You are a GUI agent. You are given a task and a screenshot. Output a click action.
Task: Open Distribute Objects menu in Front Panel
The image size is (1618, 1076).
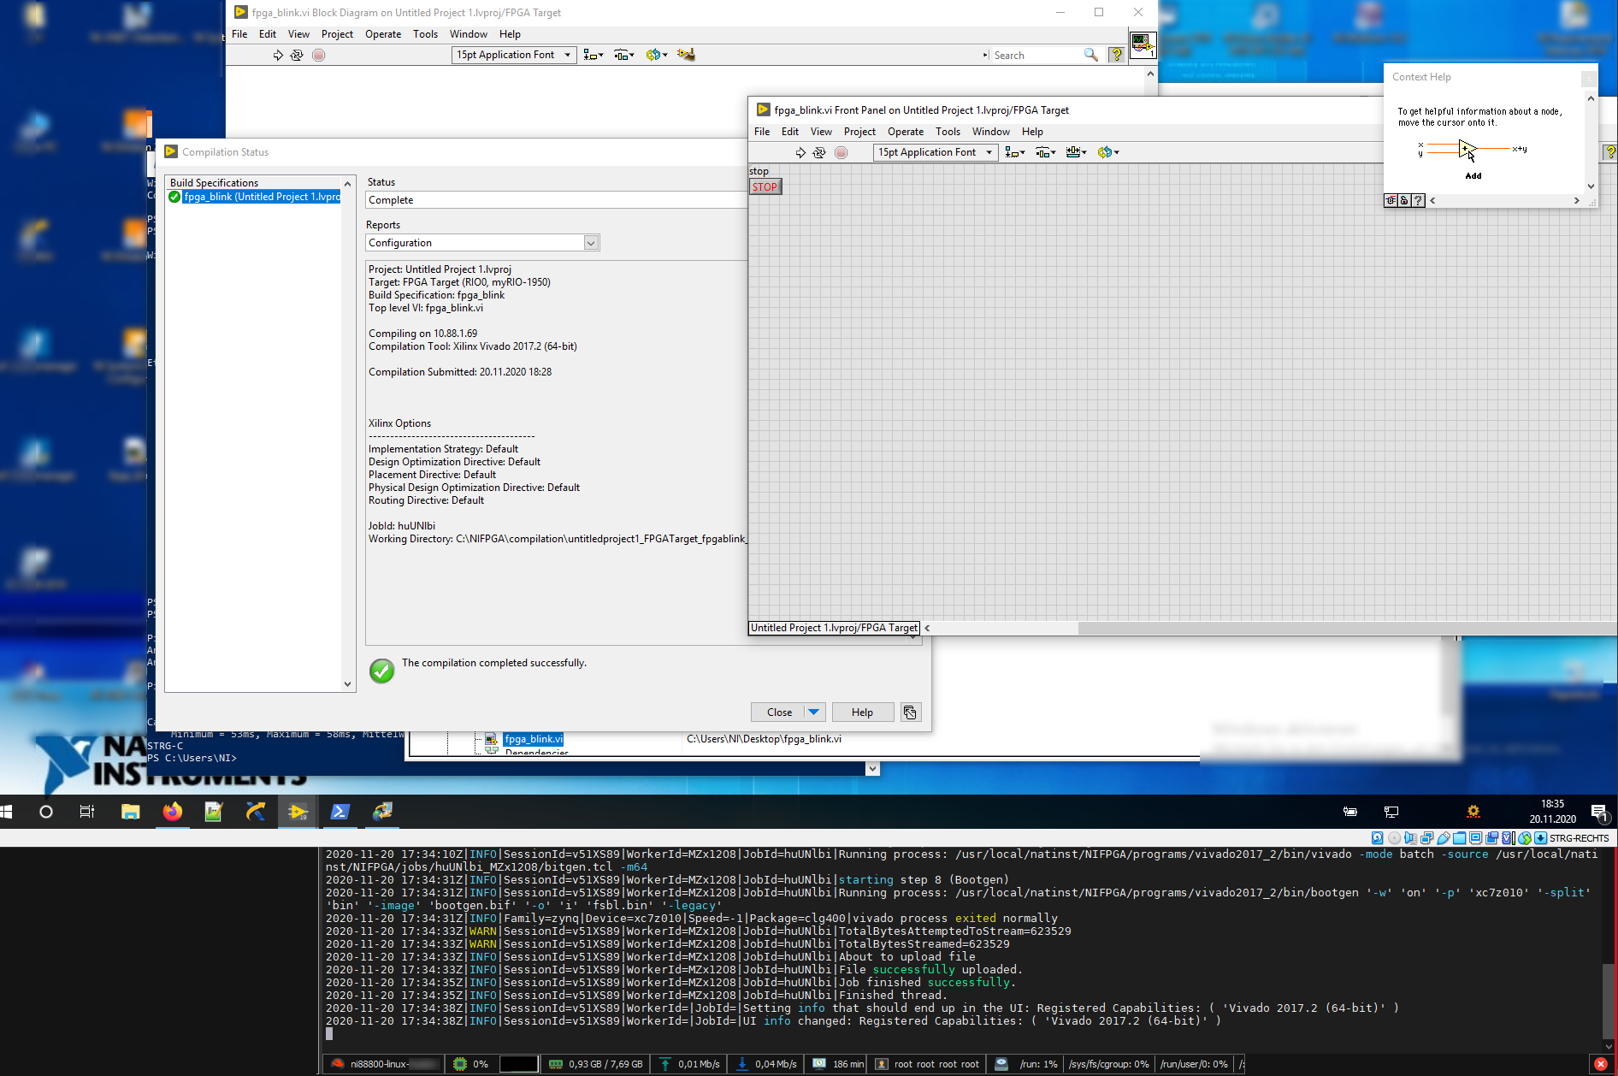pos(1046,152)
